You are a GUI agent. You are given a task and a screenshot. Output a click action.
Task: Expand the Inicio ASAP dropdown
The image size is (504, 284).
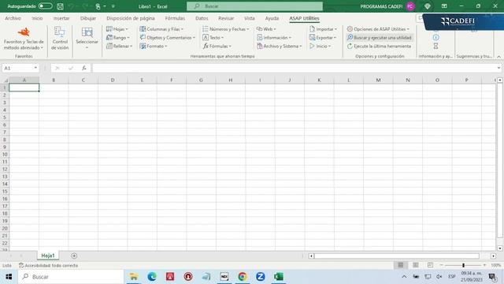[320, 47]
